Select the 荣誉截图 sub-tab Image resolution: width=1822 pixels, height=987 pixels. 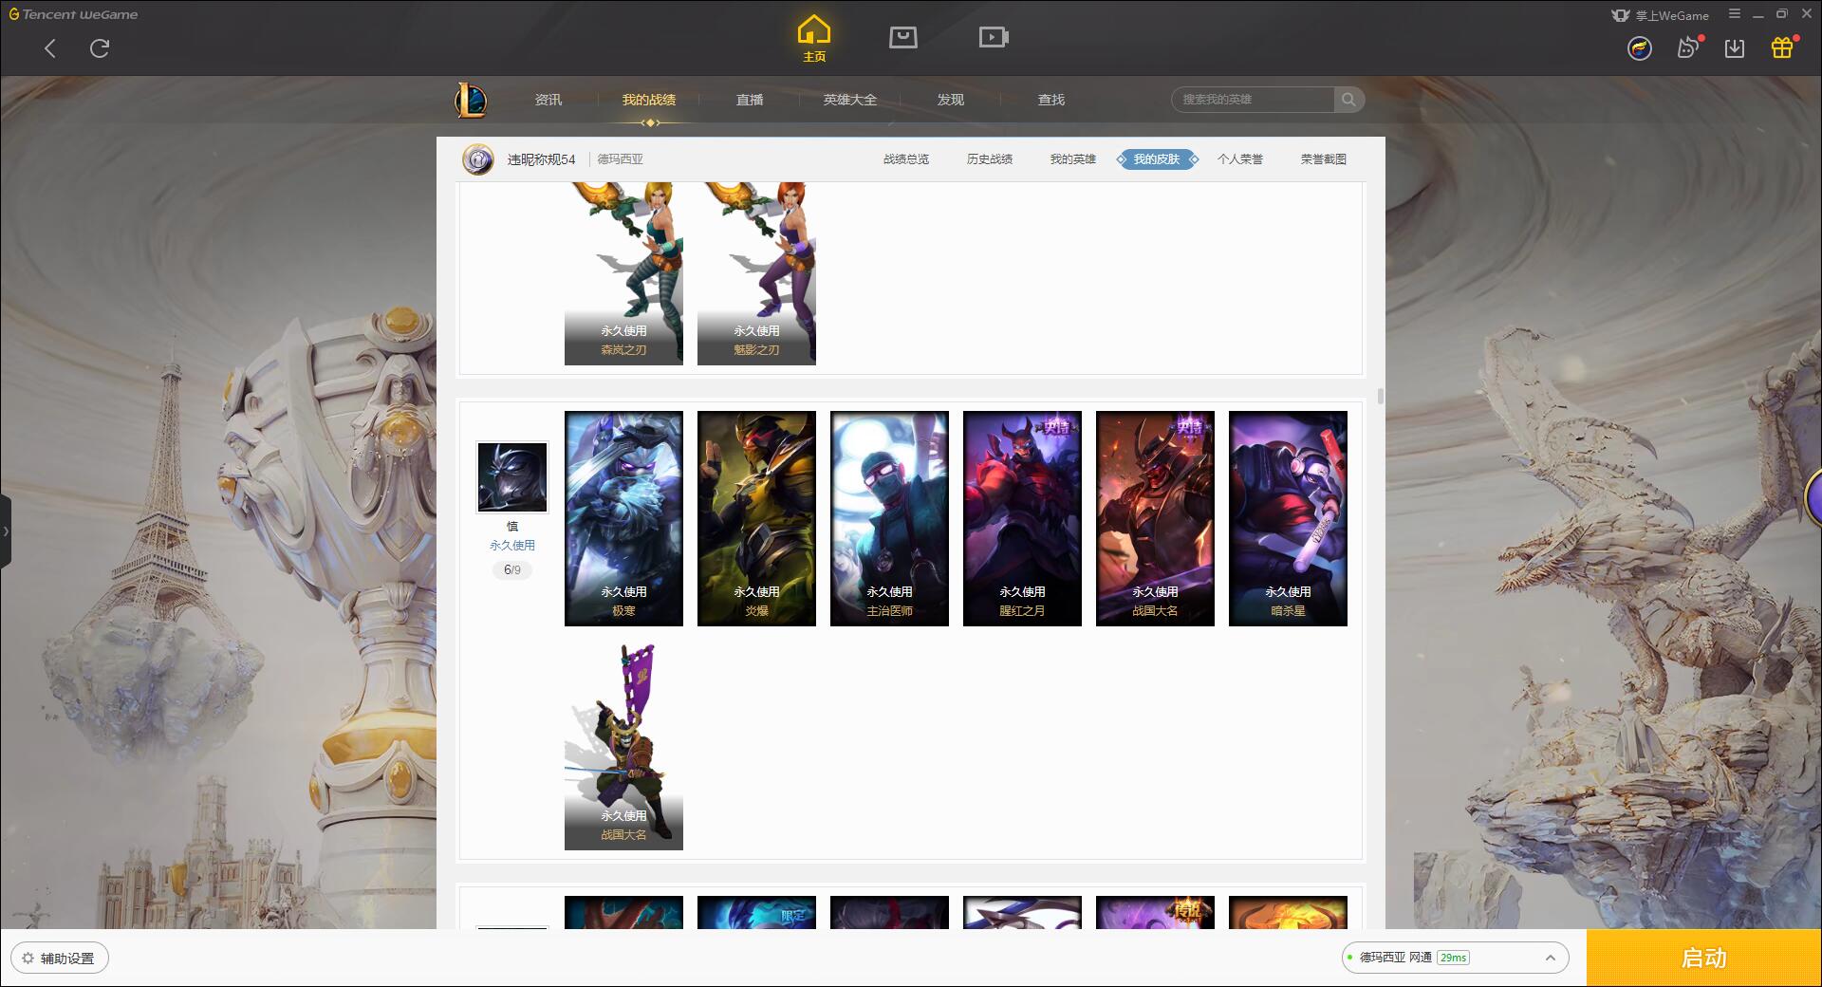(x=1323, y=159)
